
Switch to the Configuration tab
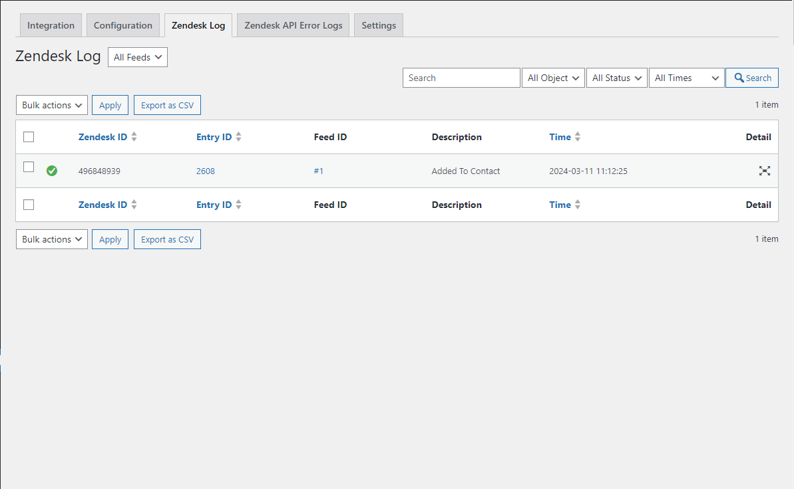(x=123, y=25)
